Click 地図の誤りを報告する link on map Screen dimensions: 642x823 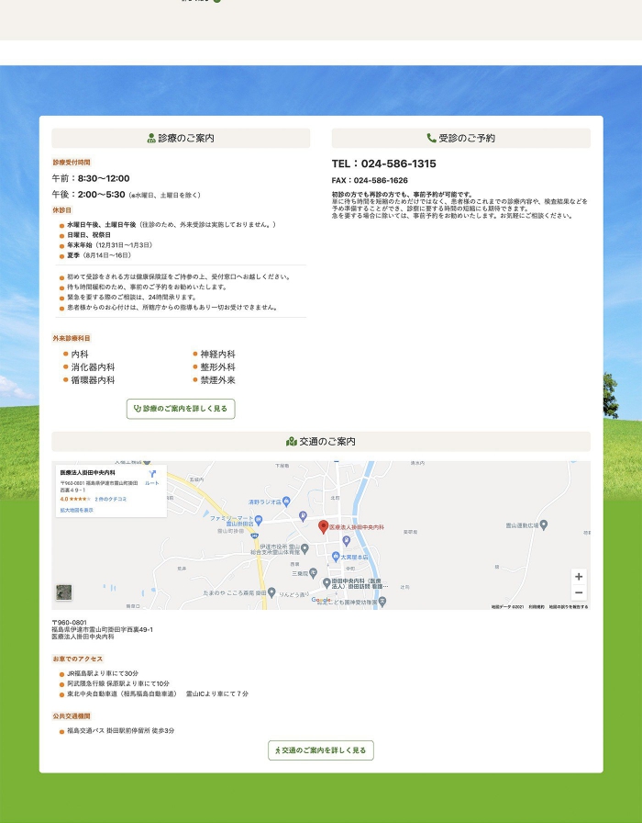coord(568,607)
